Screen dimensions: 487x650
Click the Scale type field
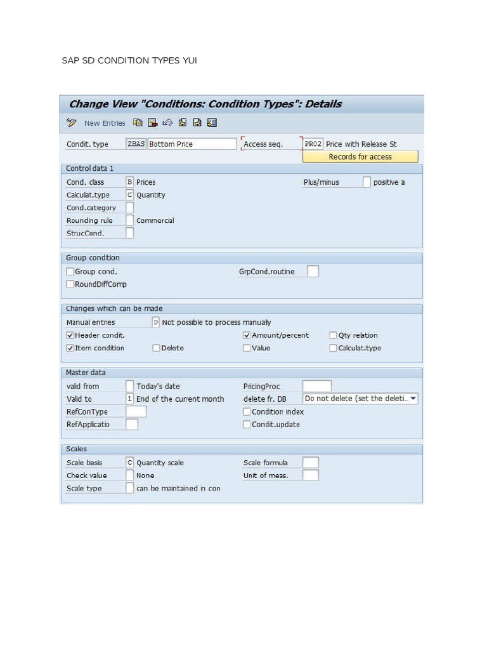(x=129, y=488)
